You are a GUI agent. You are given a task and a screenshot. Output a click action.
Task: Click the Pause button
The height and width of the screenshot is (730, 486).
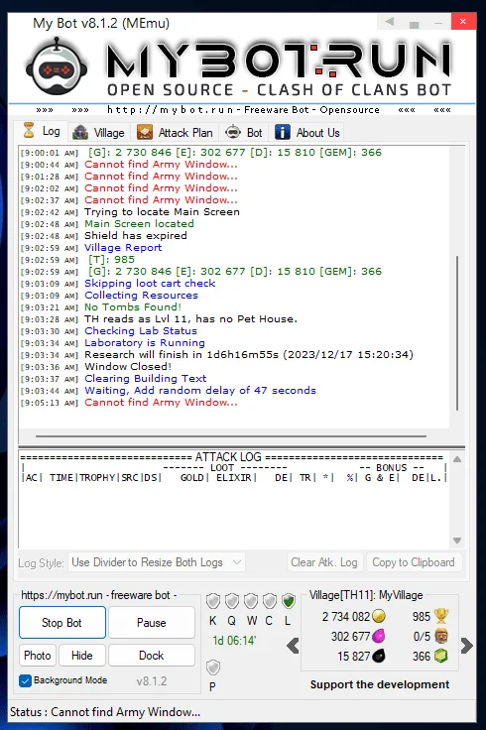point(152,623)
